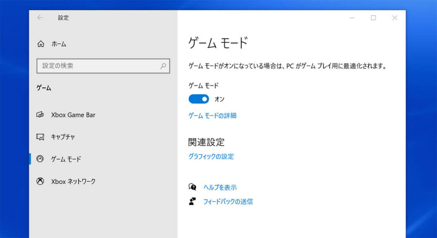Click the 関連設定 heading text
The height and width of the screenshot is (238, 437).
pyautogui.click(x=206, y=142)
